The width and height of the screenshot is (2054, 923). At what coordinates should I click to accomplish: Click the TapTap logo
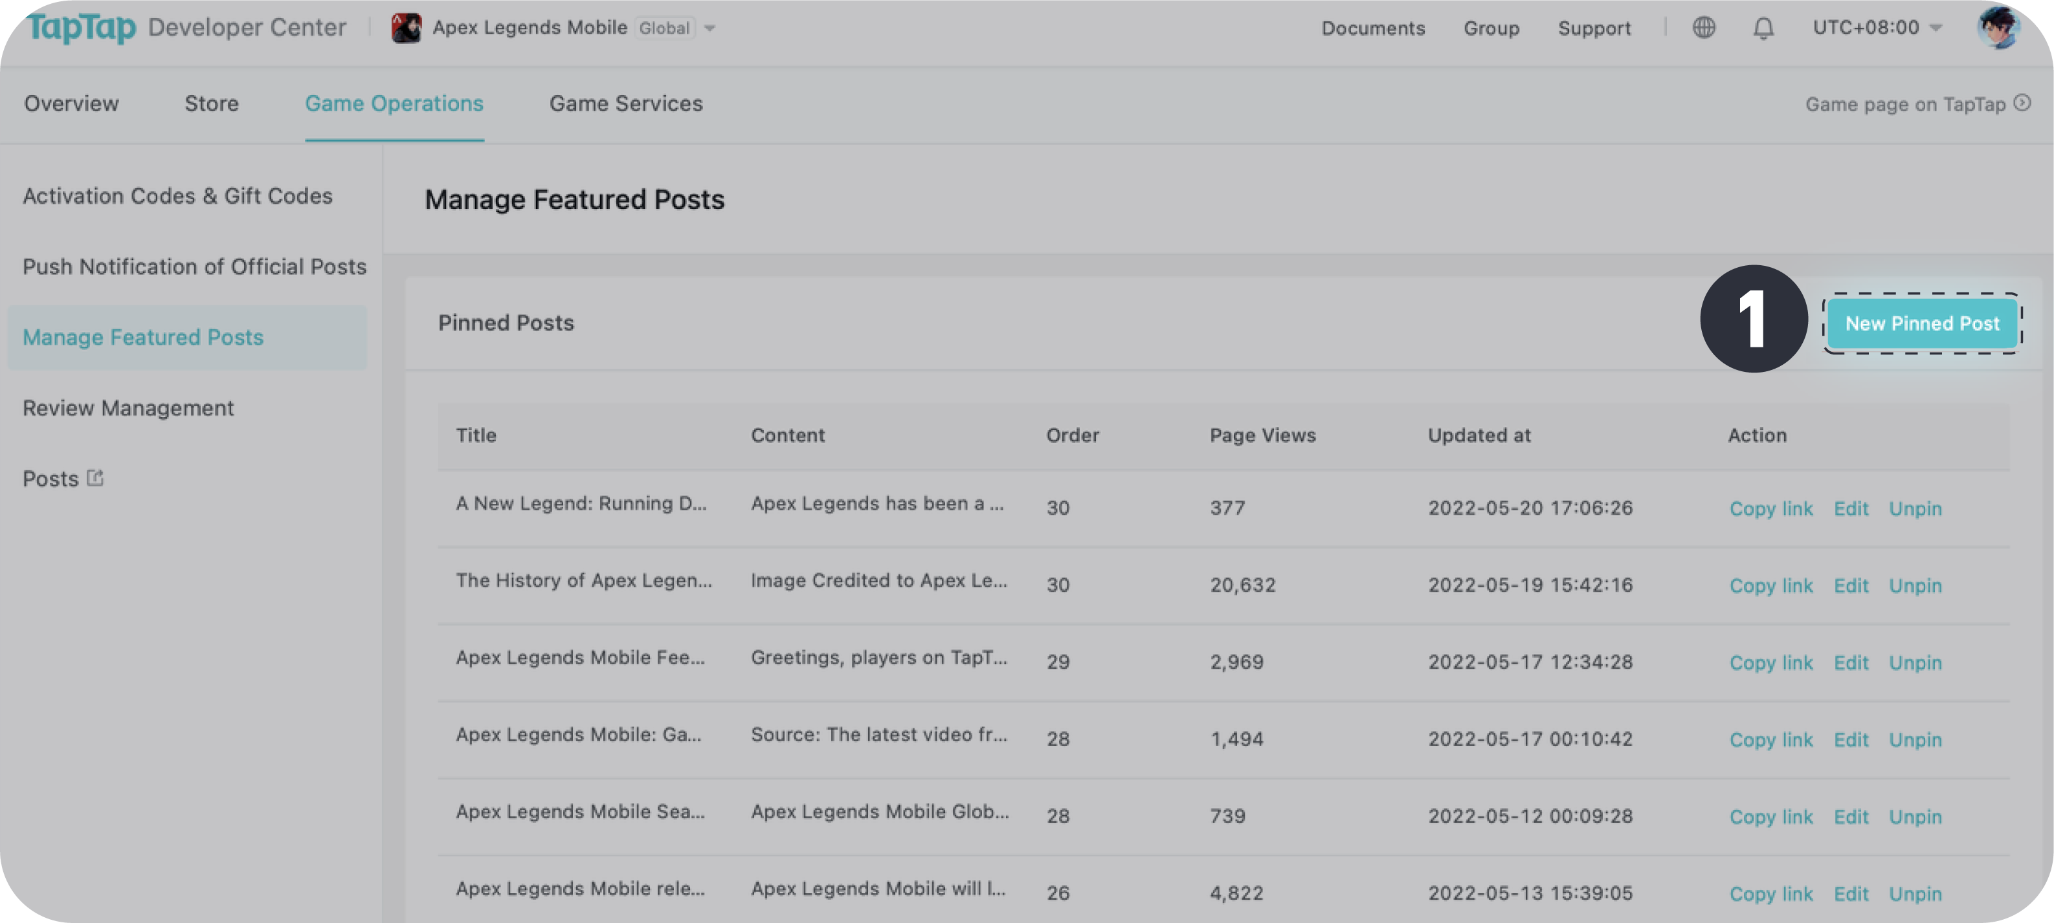[x=82, y=27]
